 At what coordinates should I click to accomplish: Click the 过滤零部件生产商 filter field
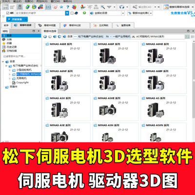click(x=21, y=57)
